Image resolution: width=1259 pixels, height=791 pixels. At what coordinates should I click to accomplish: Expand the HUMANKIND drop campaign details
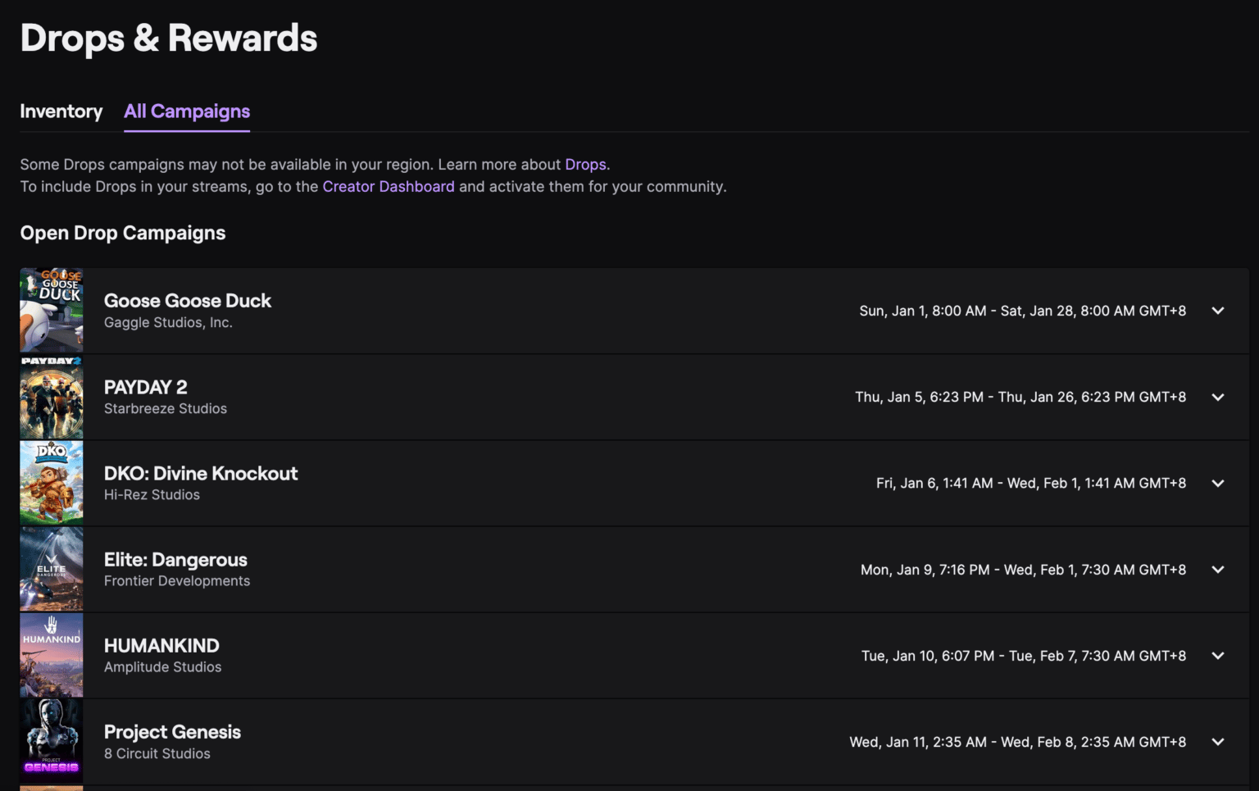[1218, 655]
